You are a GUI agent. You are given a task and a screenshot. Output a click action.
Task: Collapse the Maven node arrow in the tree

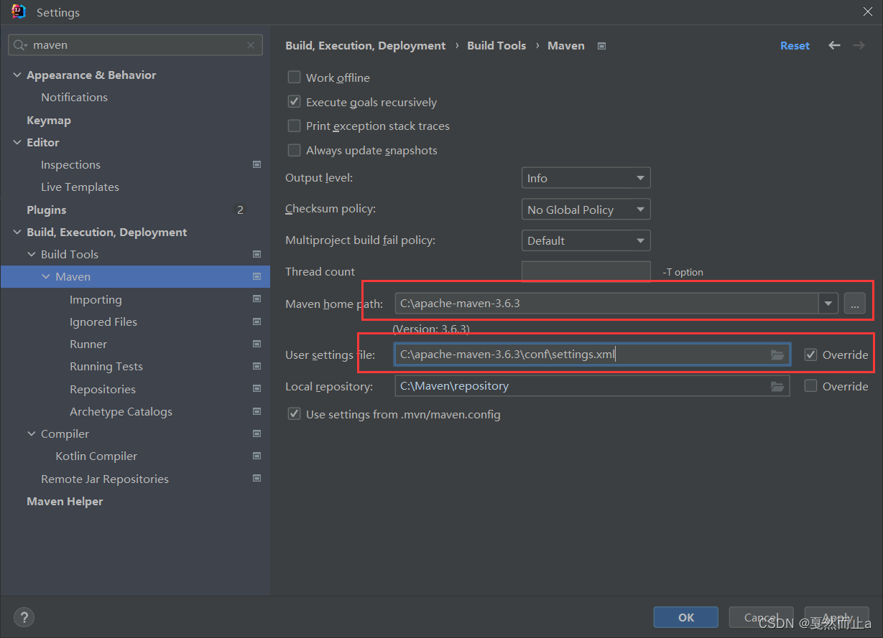pyautogui.click(x=46, y=276)
